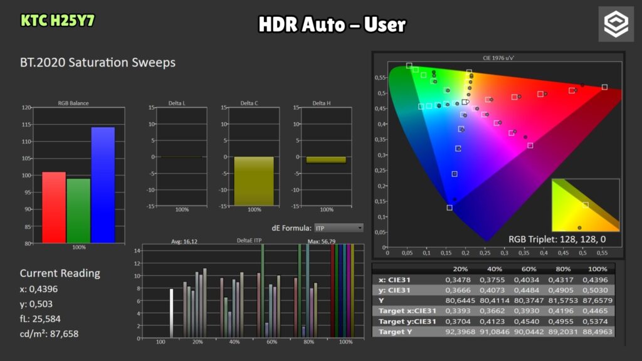
Task: Select the 80% column header in table
Action: pyautogui.click(x=563, y=269)
